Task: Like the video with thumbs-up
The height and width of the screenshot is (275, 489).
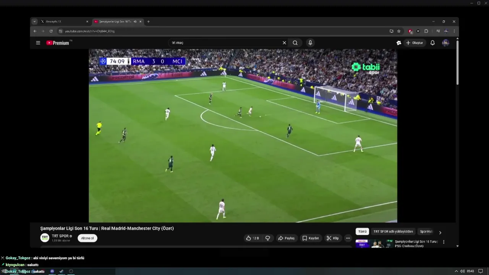Action: point(253,238)
